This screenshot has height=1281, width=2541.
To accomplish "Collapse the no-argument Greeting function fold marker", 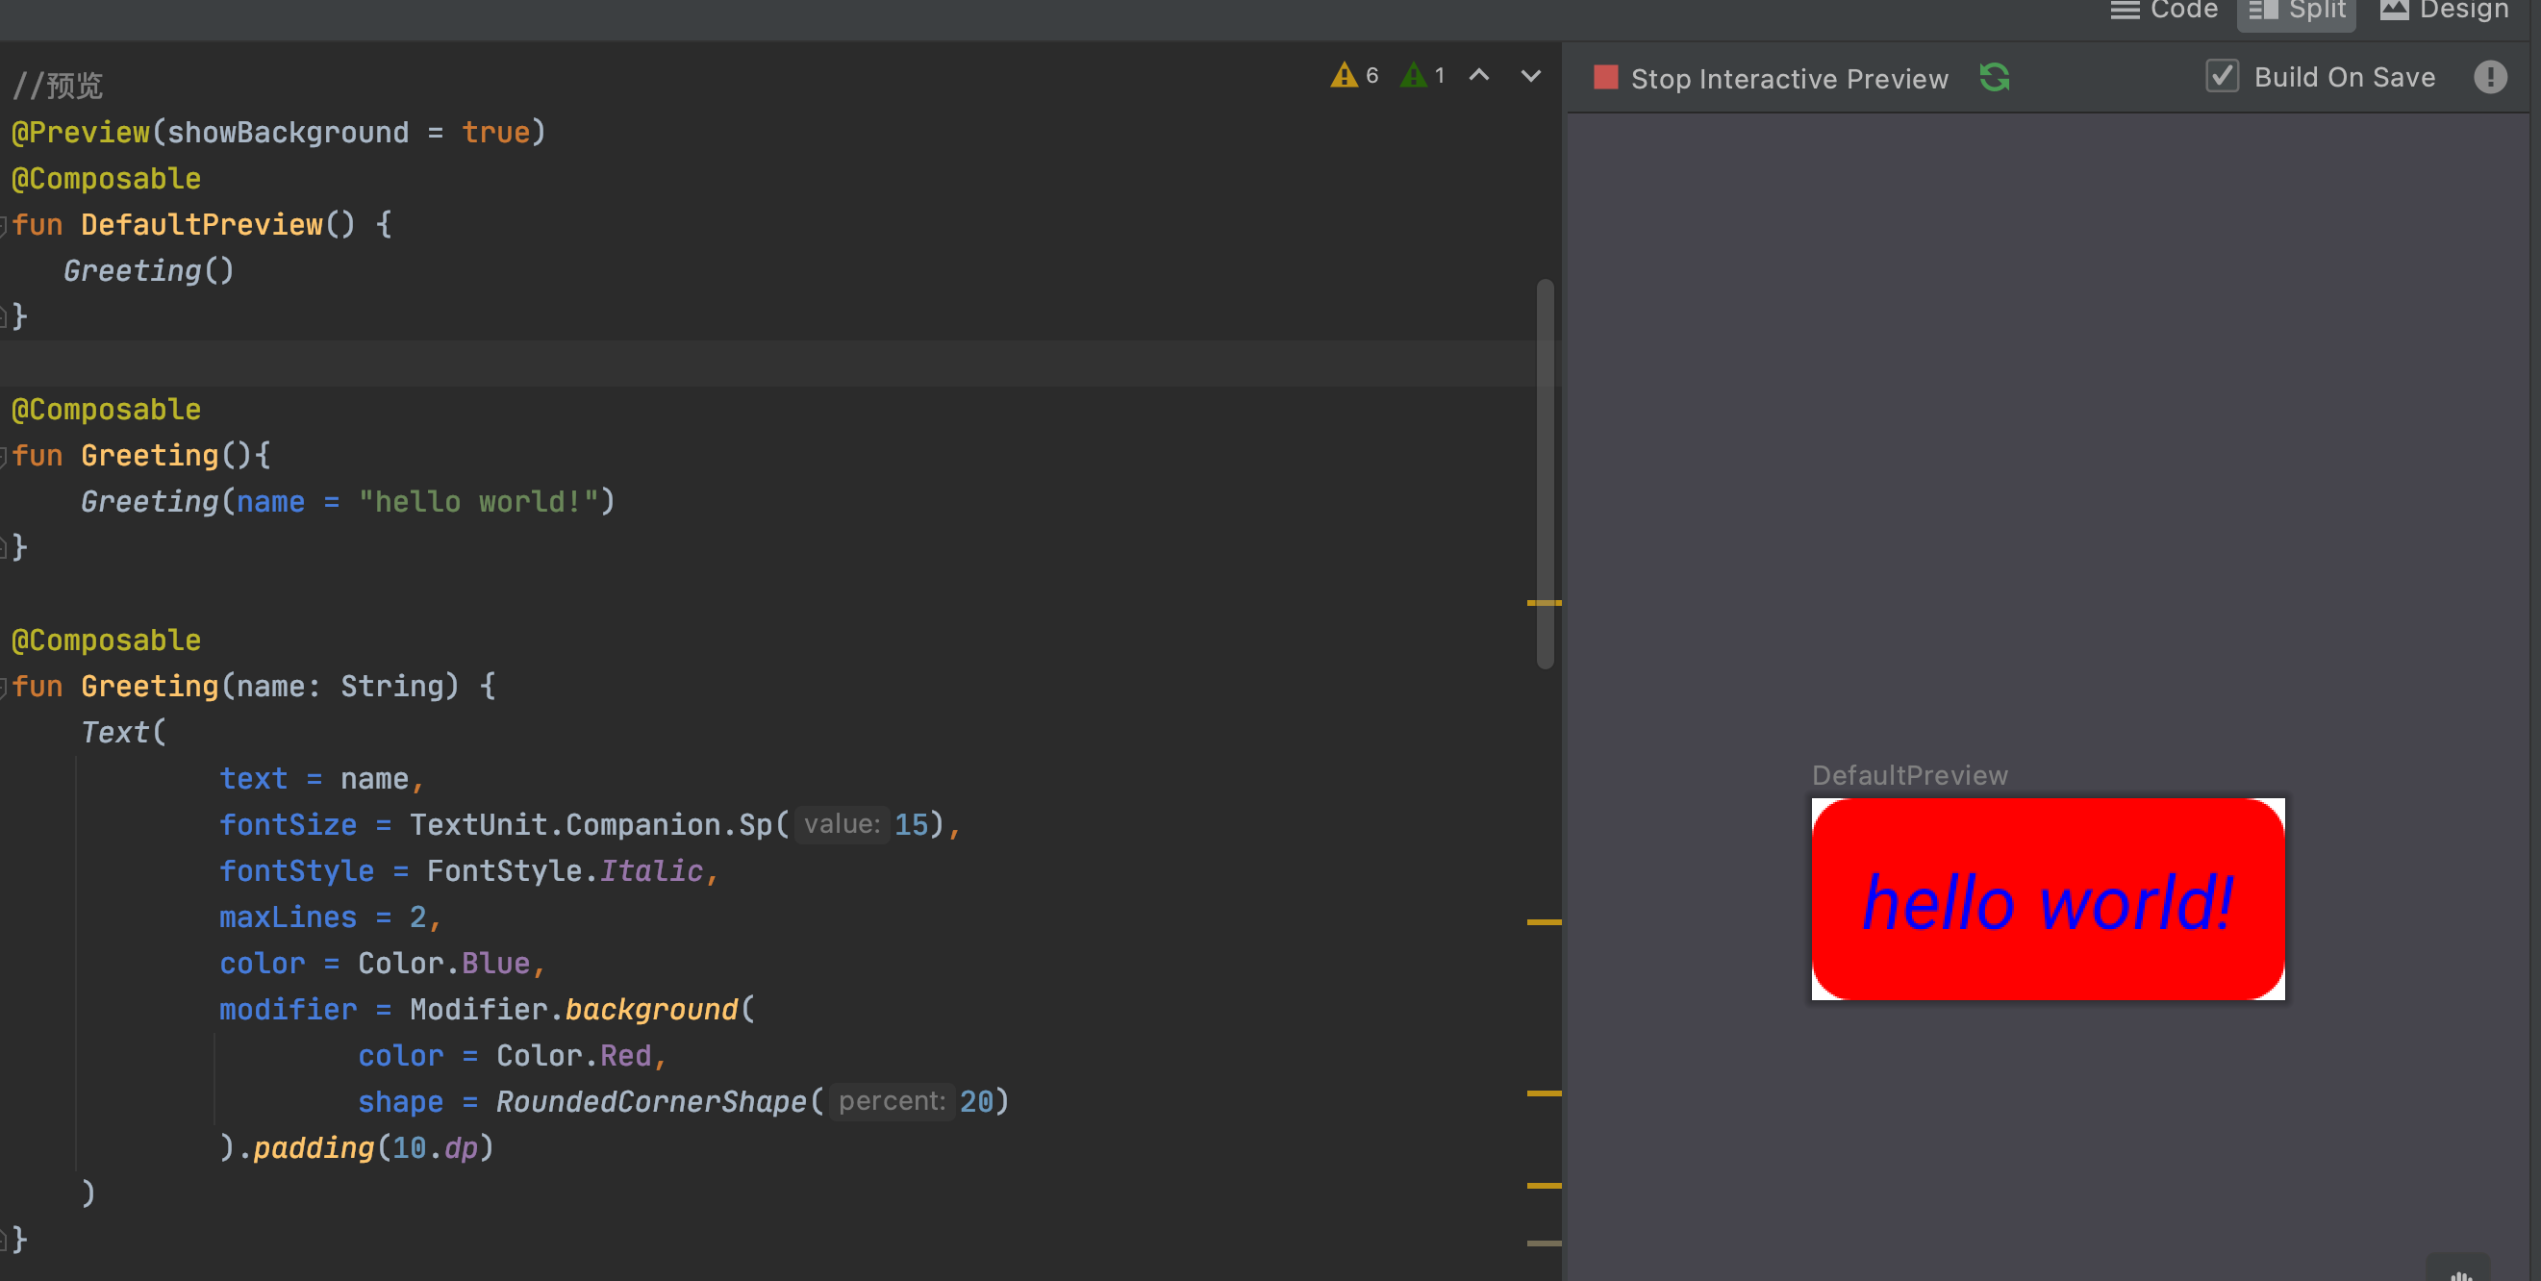I will (x=3, y=457).
